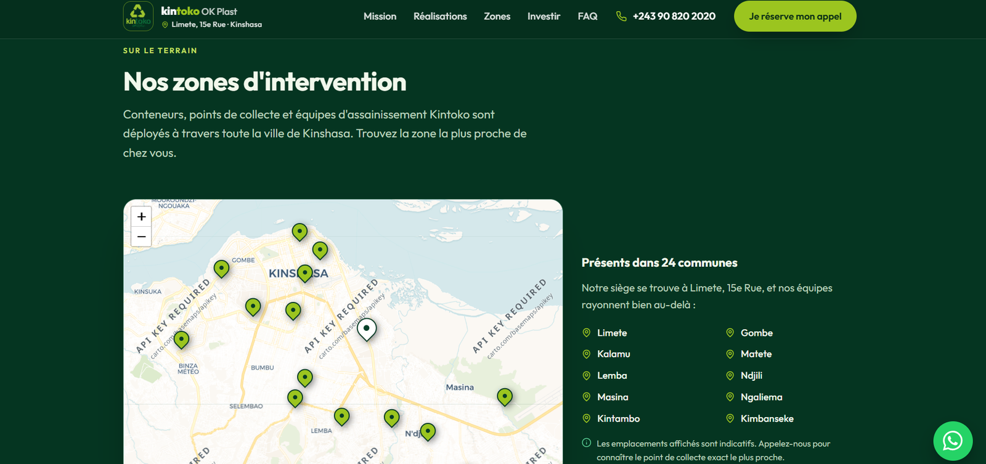Click the pin icon beside Lemba in the list
Image resolution: width=986 pixels, height=464 pixels.
(587, 375)
